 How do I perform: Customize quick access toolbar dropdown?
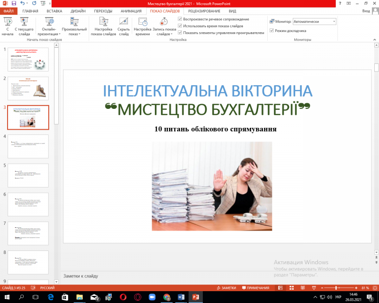click(50, 3)
